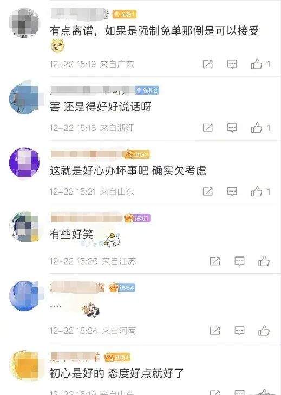Repost the comment from 河南

point(215,331)
